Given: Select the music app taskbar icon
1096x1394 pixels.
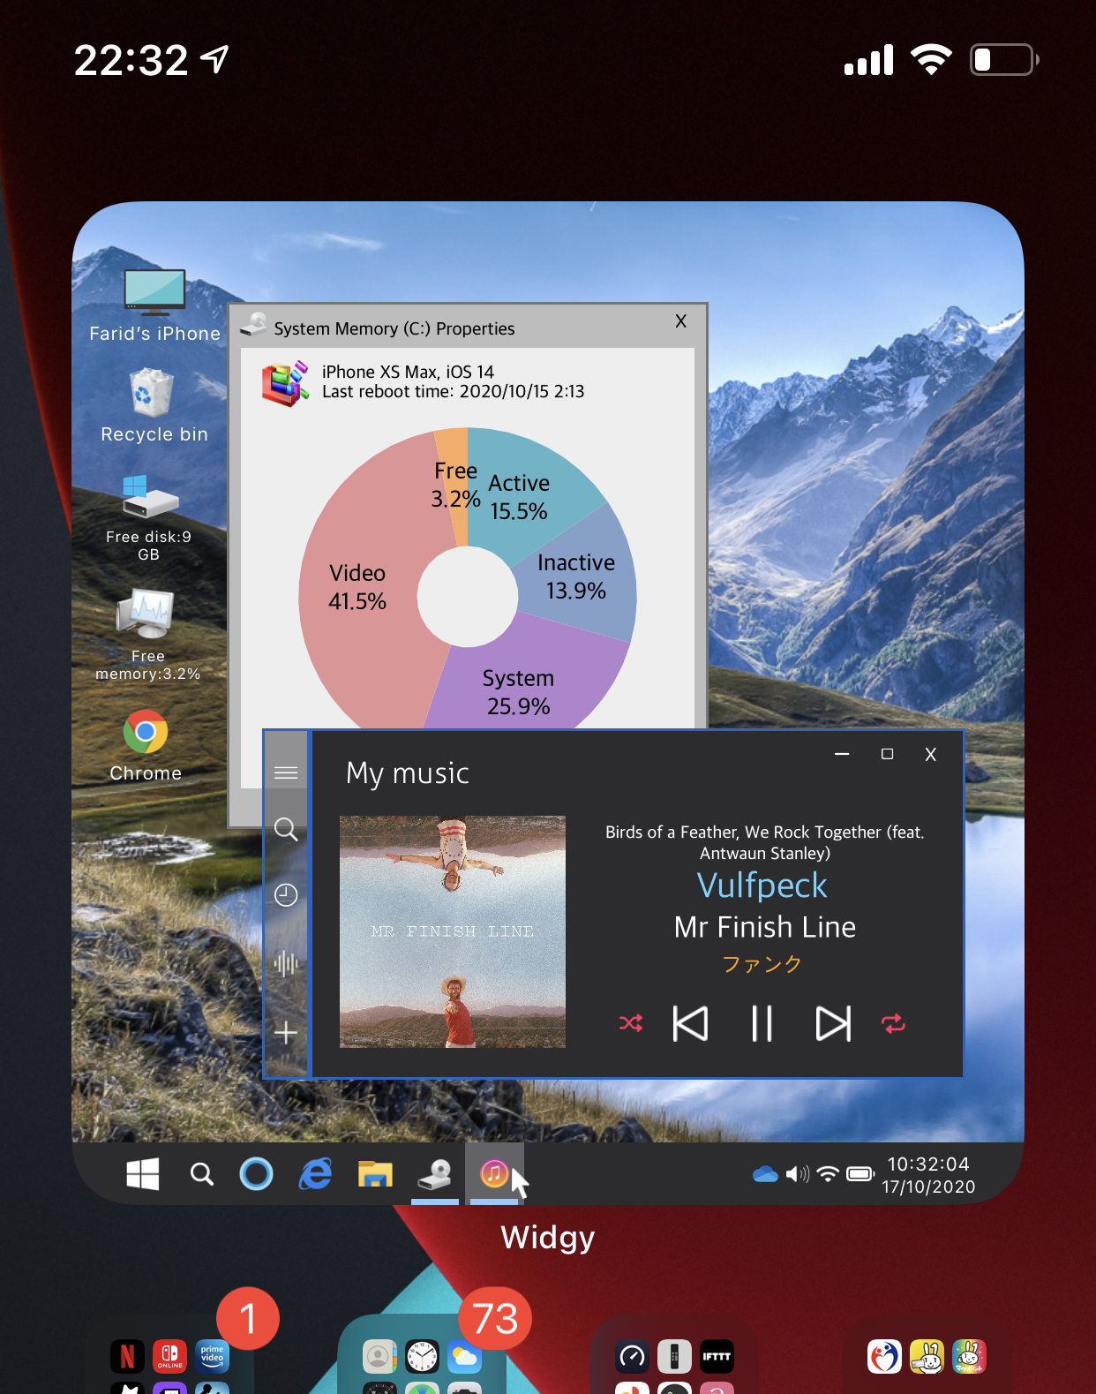Looking at the screenshot, I should pos(494,1173).
